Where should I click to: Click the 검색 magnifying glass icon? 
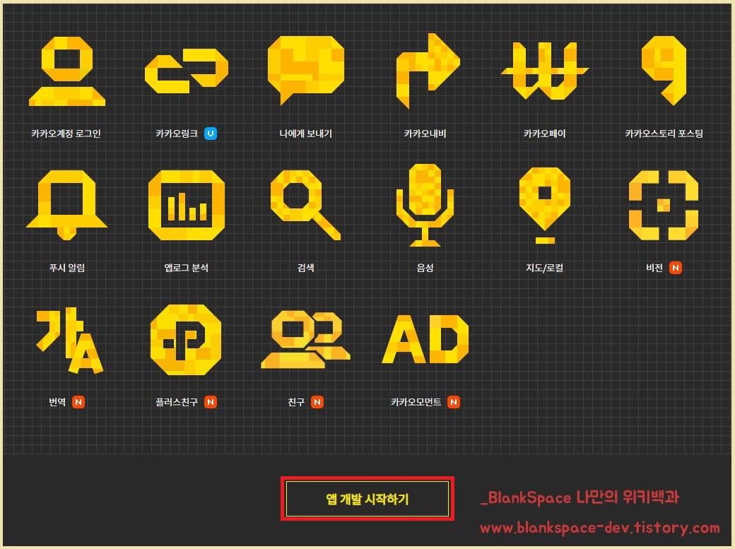pos(305,206)
